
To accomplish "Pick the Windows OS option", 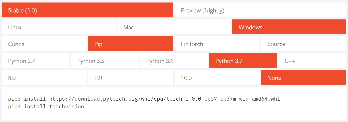I will (289, 27).
